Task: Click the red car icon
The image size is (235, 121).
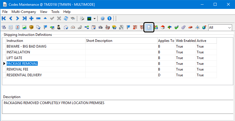Action: coord(190,28)
